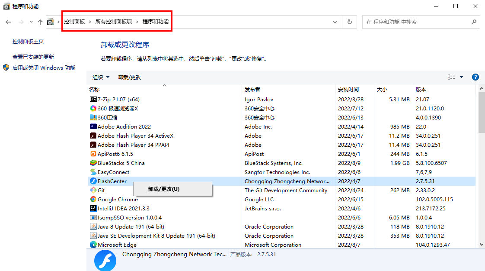This screenshot has height=271, width=485.
Task: Click the Google Chrome icon
Action: click(93, 199)
